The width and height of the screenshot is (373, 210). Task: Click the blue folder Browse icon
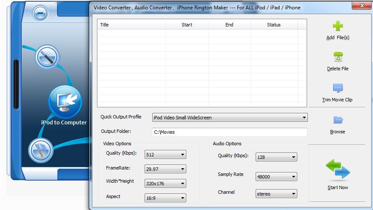338,120
